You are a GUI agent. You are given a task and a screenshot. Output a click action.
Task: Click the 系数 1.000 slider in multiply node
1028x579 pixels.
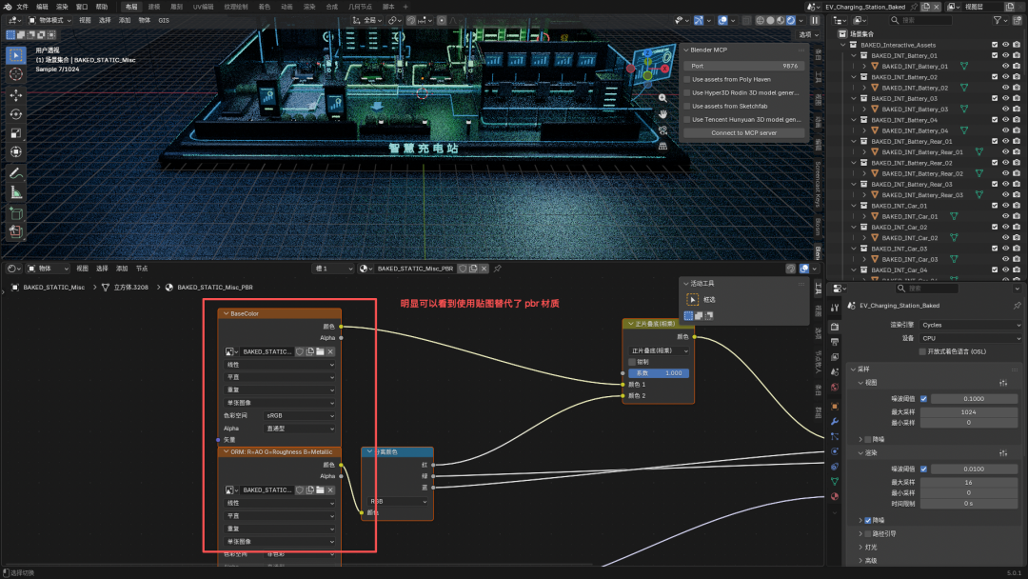point(659,373)
